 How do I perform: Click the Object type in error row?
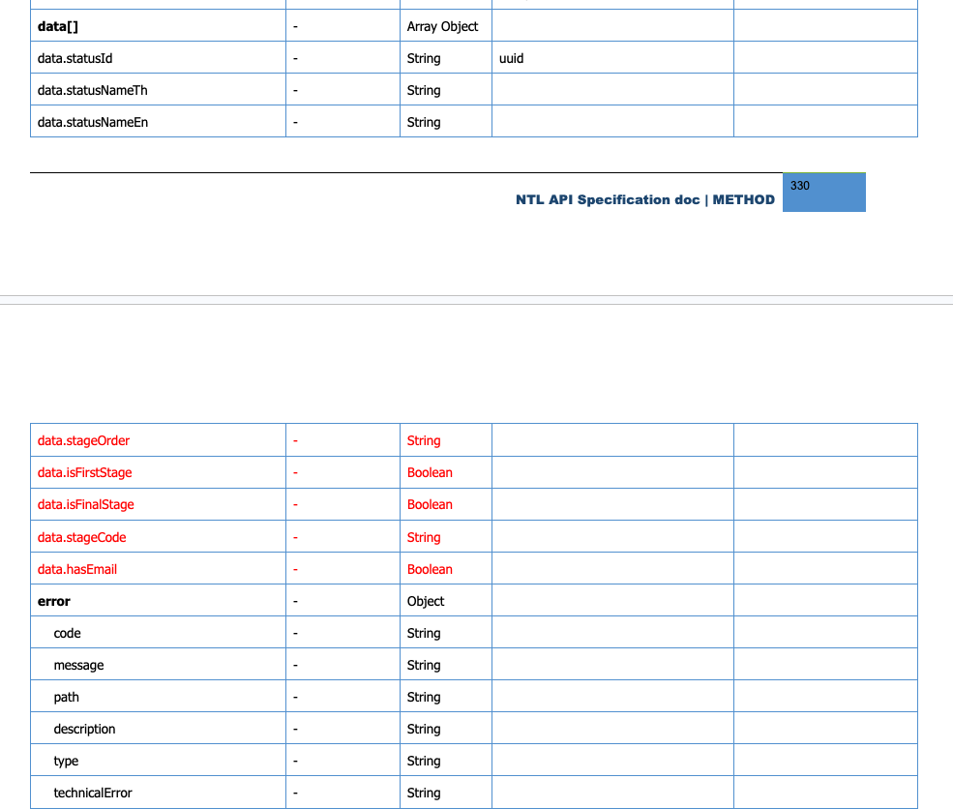(x=426, y=601)
